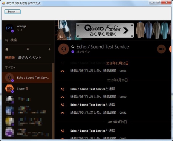The height and width of the screenshot is (141, 173).
Task: Start a video call with Echo
Action: point(161,49)
